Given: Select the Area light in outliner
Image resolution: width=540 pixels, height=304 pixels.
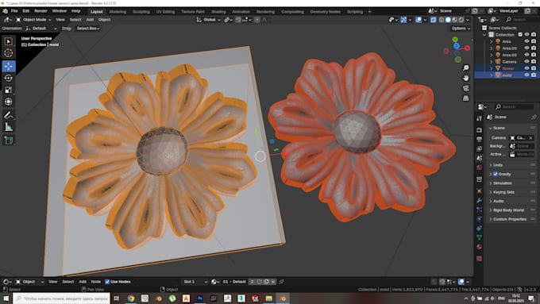Looking at the screenshot, I should tap(507, 41).
